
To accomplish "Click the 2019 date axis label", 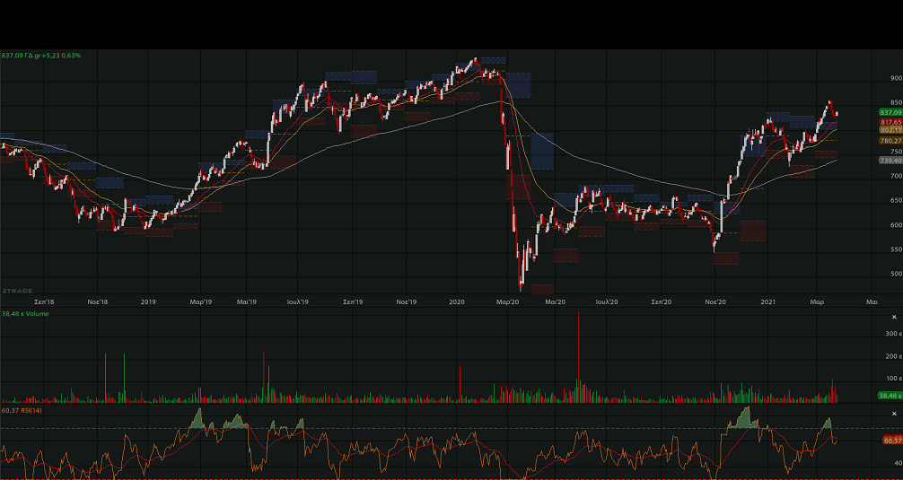I will coord(148,301).
